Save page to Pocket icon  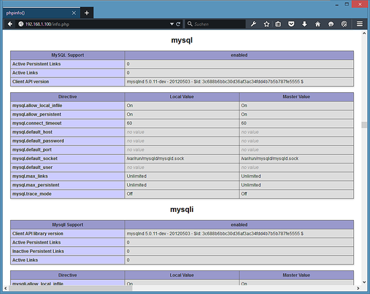point(291,24)
